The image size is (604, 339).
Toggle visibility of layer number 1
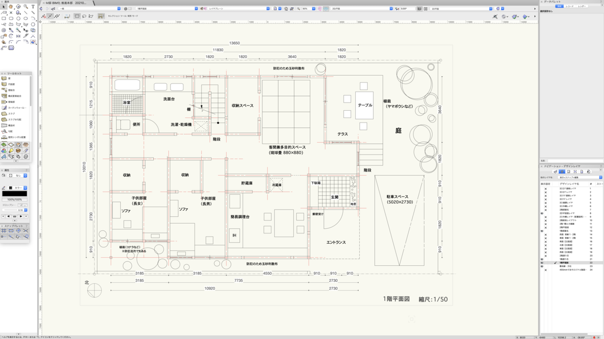pyautogui.click(x=545, y=189)
